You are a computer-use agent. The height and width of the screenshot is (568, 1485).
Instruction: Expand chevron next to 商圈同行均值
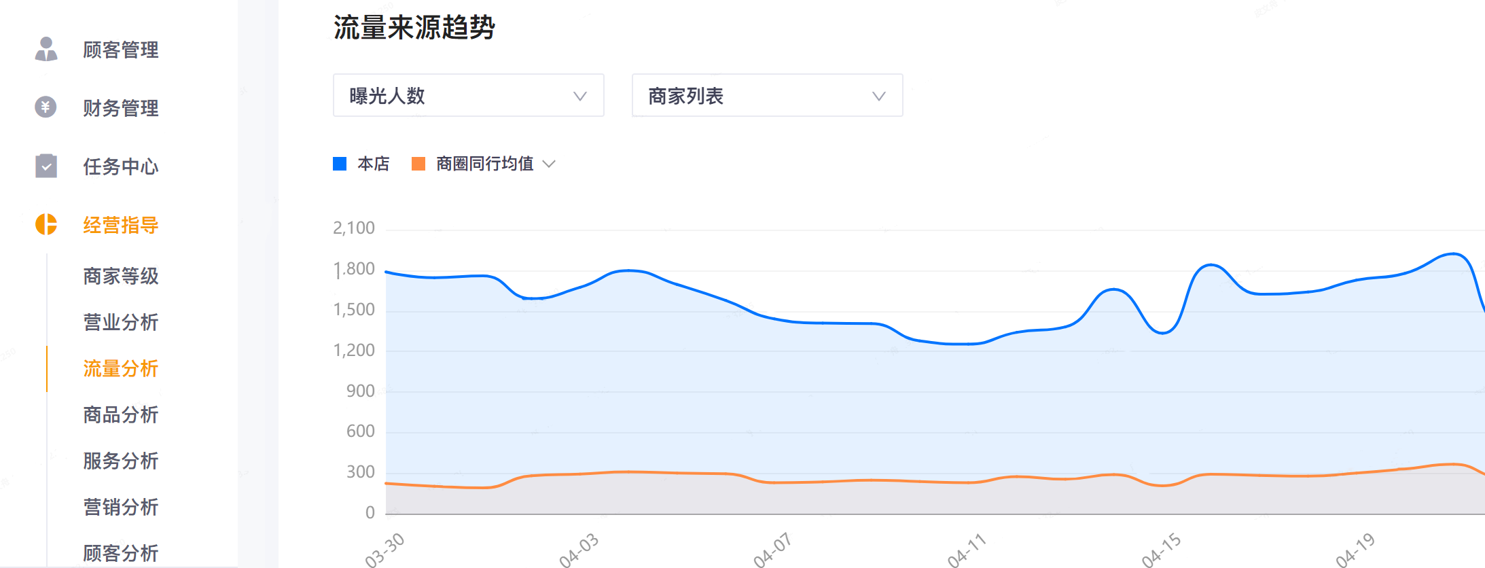point(550,164)
